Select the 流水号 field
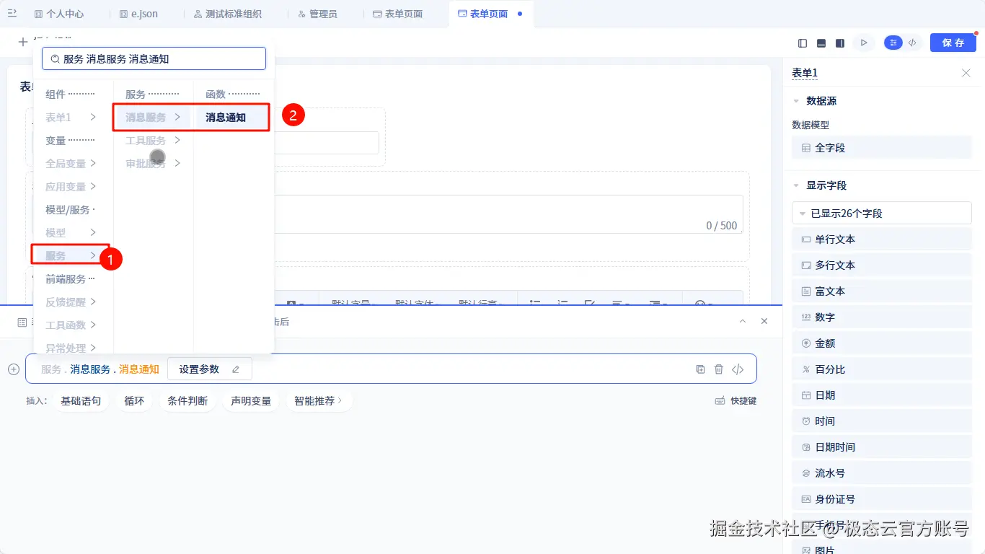Screen dimensions: 985x554 882,473
